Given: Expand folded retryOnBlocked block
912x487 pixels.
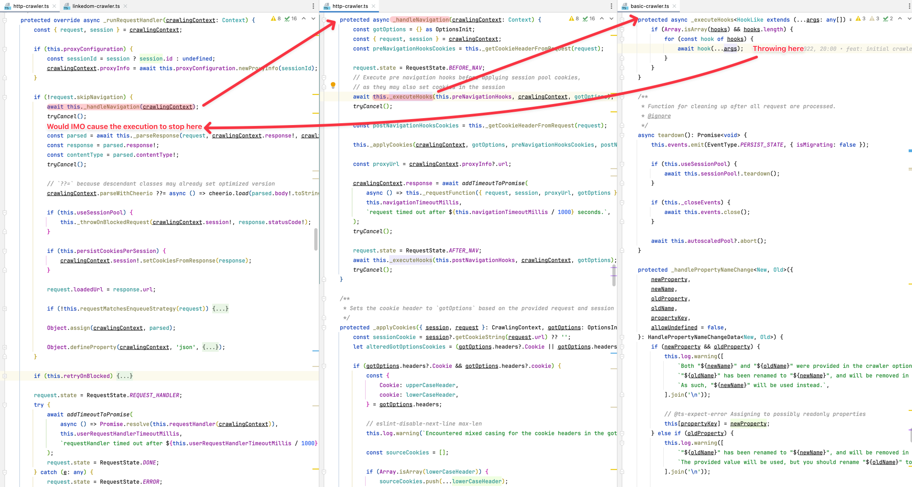Looking at the screenshot, I should [x=124, y=376].
